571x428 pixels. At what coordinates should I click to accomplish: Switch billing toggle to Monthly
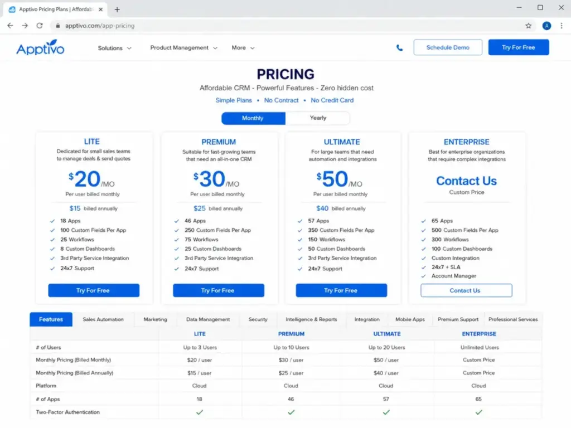(x=253, y=118)
